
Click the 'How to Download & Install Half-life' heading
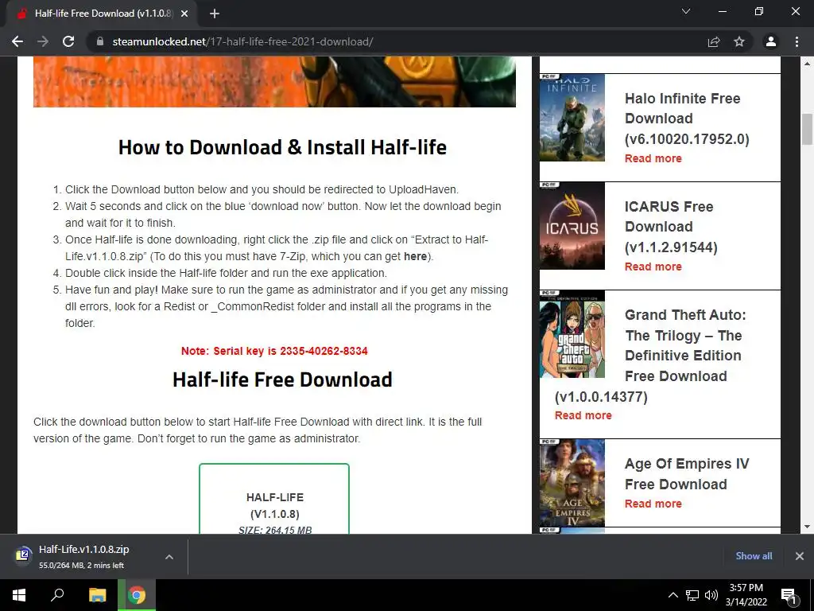tap(282, 147)
